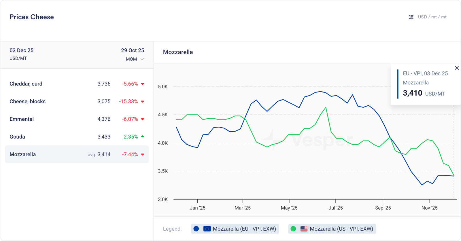Click the green US legend color dot
461x241 pixels.
coord(293,229)
